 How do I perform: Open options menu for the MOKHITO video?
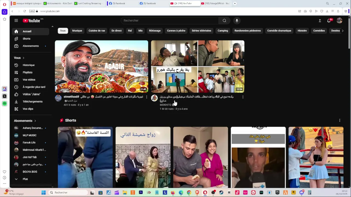tap(243, 97)
